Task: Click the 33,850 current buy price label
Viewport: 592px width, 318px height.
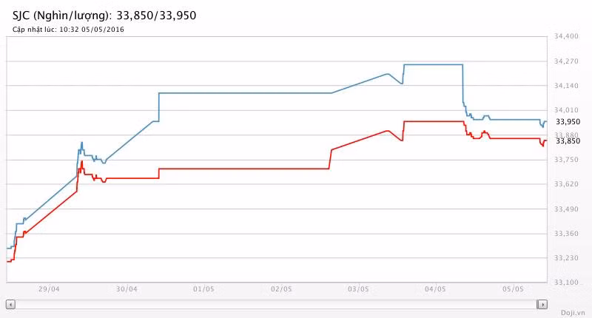Action: 568,141
